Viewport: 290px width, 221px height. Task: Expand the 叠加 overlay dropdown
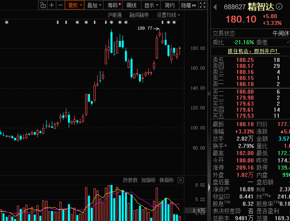tap(94, 5)
